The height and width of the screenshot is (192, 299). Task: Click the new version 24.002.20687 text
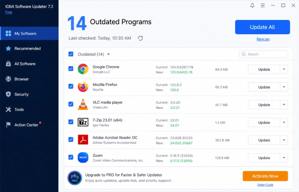coord(181,143)
